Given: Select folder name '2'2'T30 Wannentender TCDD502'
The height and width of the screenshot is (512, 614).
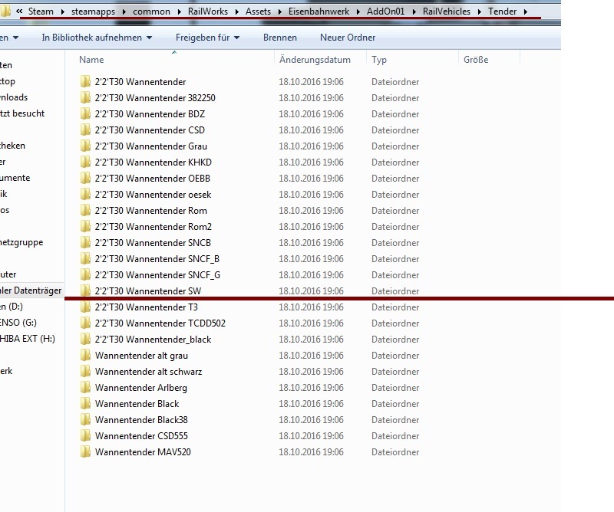Looking at the screenshot, I should (x=160, y=323).
